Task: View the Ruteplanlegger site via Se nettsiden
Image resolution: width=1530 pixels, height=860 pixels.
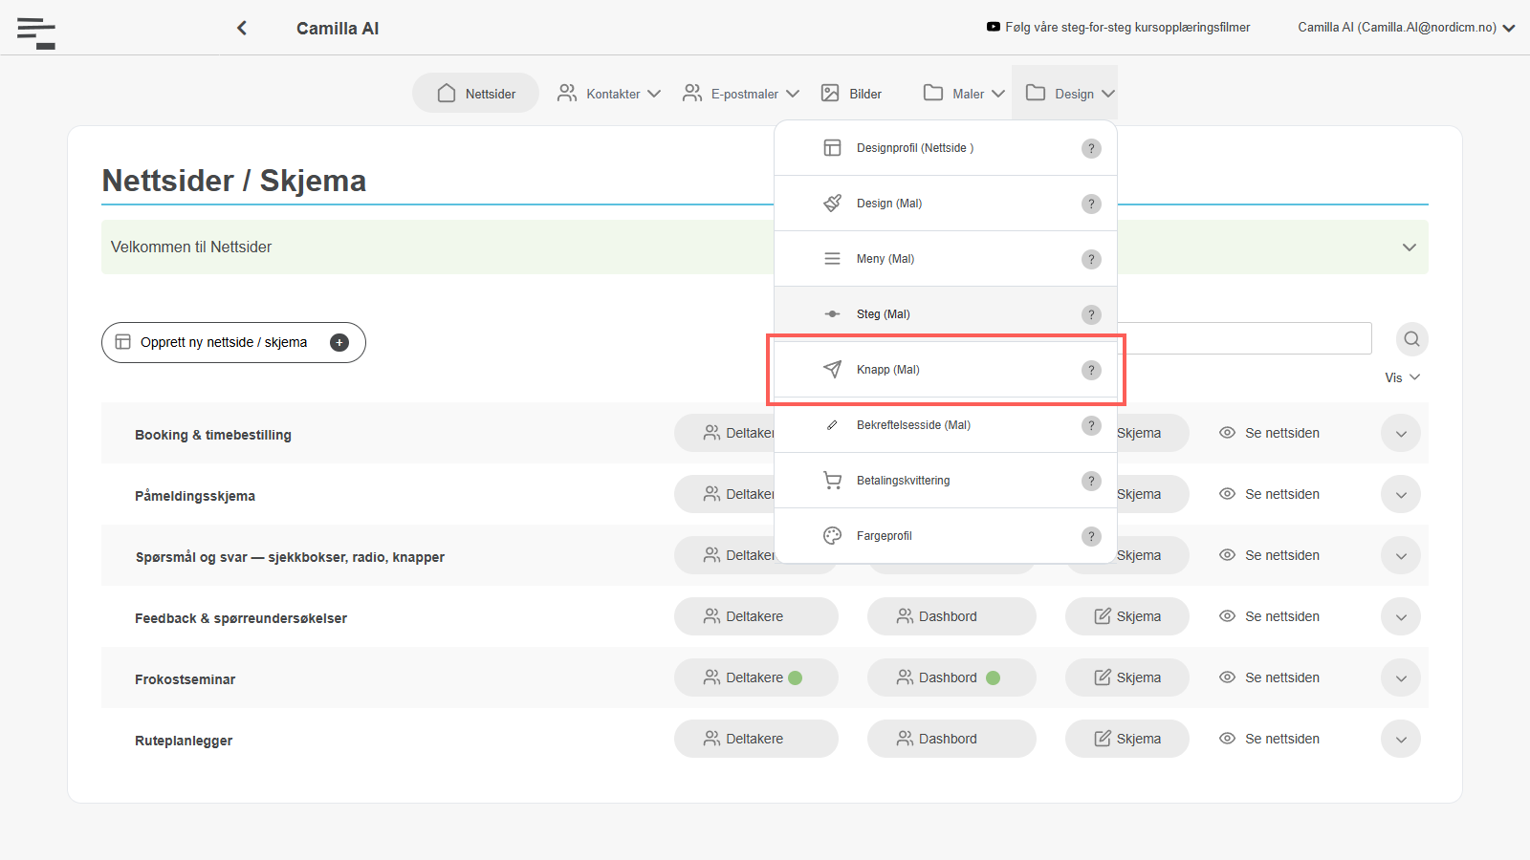Action: click(x=1270, y=739)
